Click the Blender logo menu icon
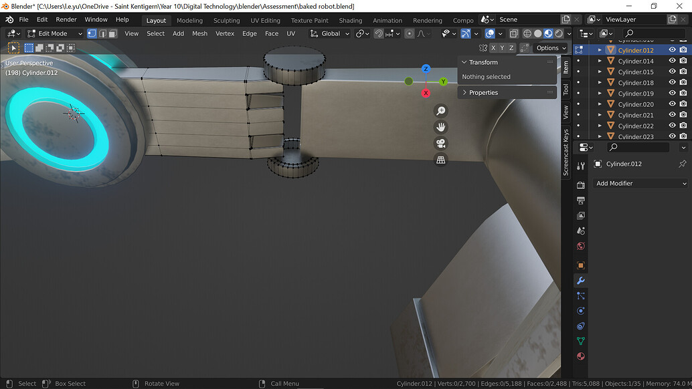This screenshot has width=692, height=389. pos(9,20)
